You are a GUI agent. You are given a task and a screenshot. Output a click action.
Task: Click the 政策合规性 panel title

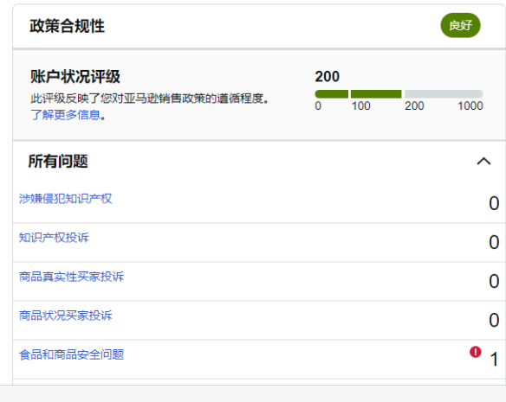[x=67, y=26]
